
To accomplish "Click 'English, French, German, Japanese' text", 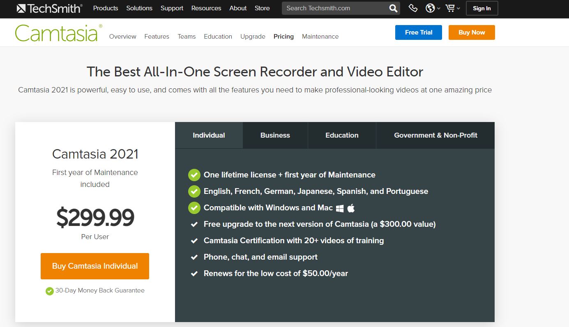I will (x=316, y=191).
